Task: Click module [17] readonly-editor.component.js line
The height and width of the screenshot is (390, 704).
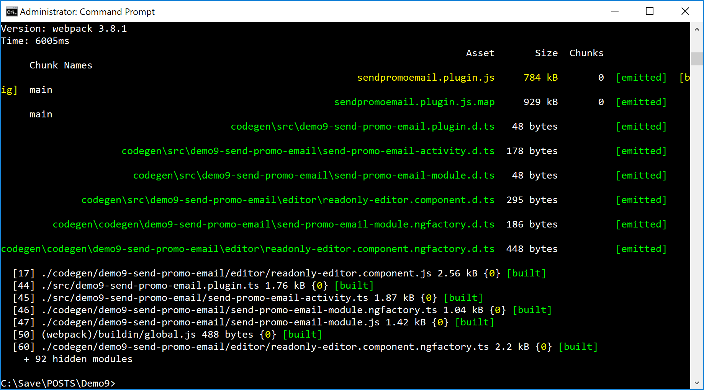Action: pyautogui.click(x=279, y=273)
